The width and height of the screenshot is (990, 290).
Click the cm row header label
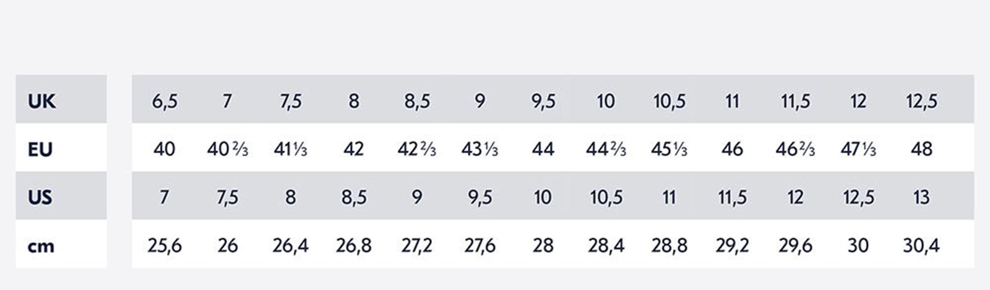(x=41, y=247)
